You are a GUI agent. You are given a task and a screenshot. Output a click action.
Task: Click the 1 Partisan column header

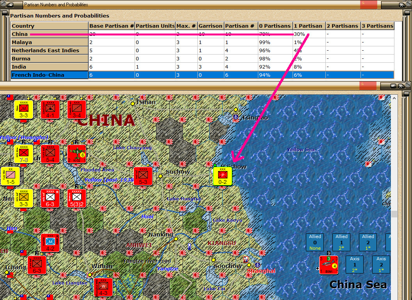point(309,26)
